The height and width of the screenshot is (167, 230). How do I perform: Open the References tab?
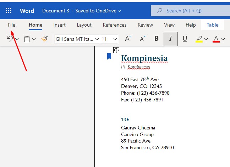(115, 25)
